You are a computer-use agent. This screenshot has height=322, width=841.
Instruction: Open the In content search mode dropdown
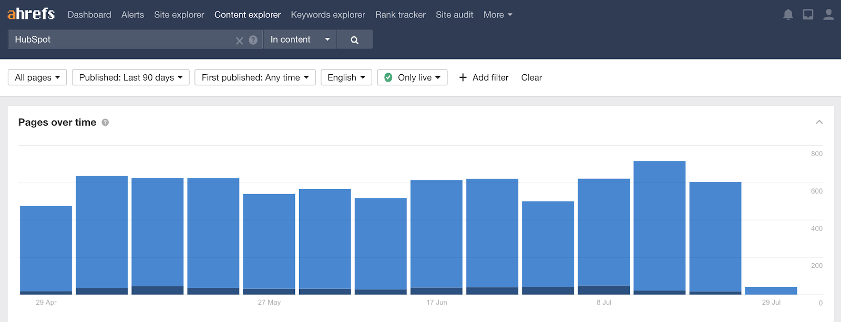click(x=300, y=39)
